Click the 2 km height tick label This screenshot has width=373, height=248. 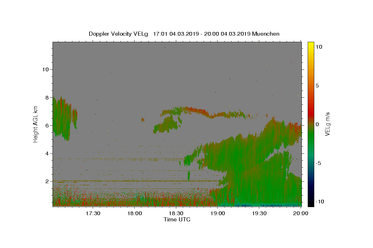[x=47, y=181]
